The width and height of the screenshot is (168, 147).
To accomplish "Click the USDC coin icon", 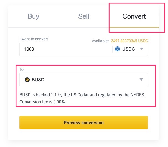I will (x=118, y=49).
